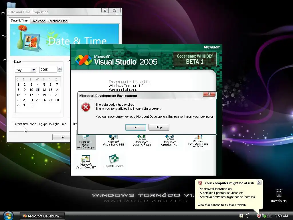Select day 5 in the calendar
The height and width of the screenshot is (220, 293).
tap(44, 85)
